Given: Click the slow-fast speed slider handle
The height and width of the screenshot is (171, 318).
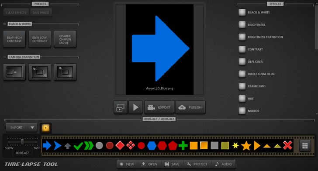Looking at the screenshot, I should (22, 142).
